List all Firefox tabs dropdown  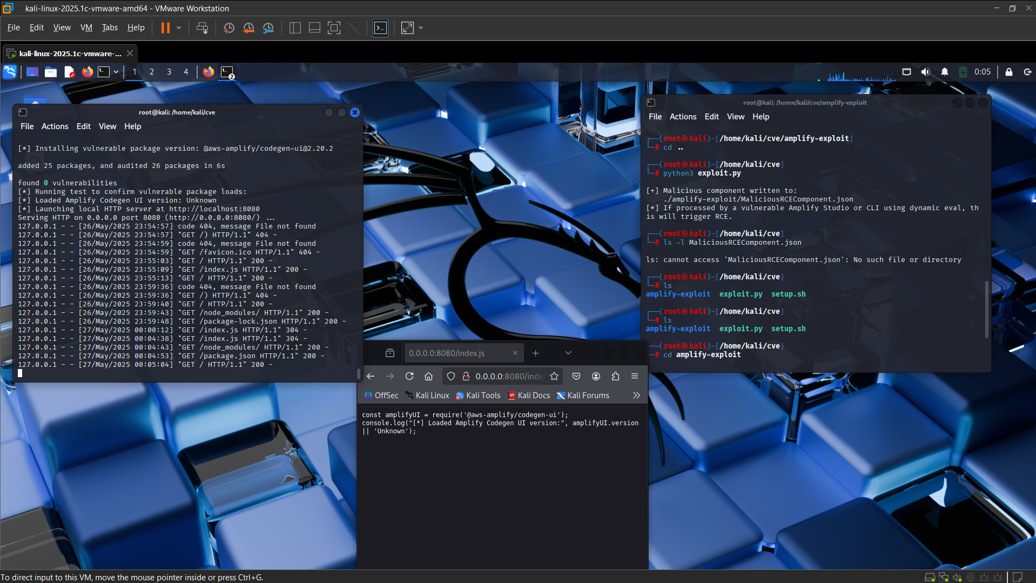click(568, 353)
